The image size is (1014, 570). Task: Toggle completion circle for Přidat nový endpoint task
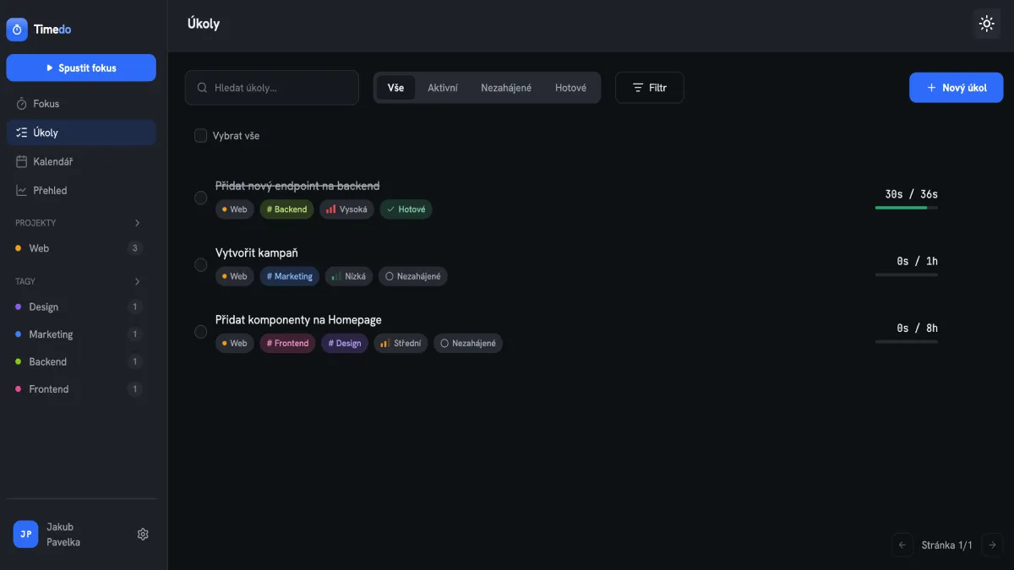click(200, 198)
